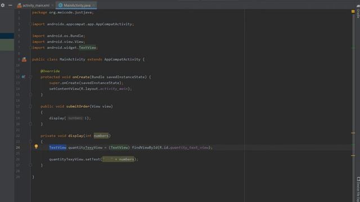Image resolution: width=360 pixels, height=202 pixels.
Task: Click android.view.View import
Action: tap(65, 42)
